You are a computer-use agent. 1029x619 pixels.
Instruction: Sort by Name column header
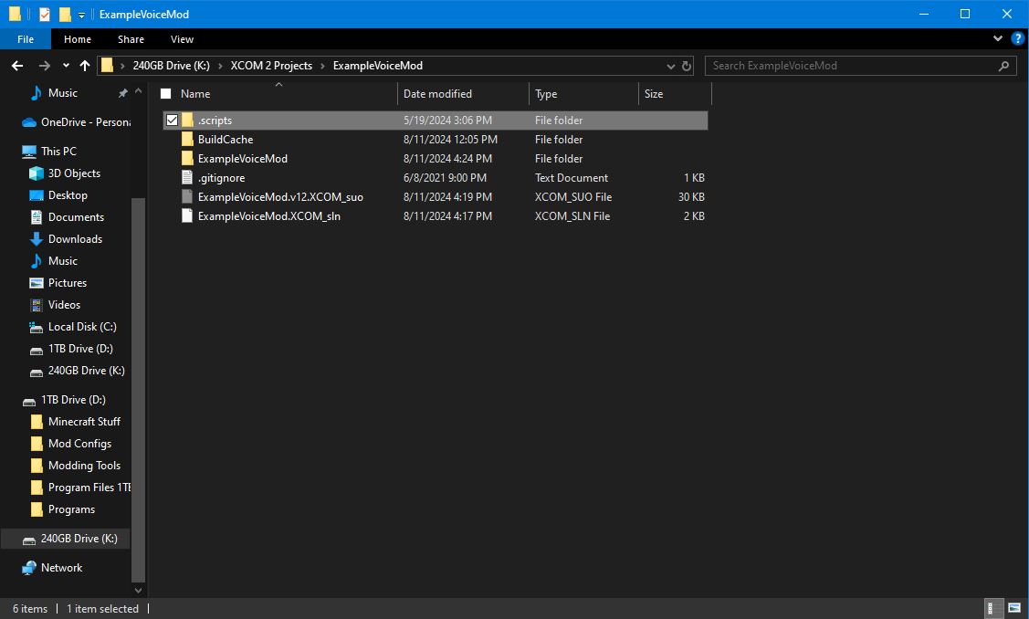point(194,94)
